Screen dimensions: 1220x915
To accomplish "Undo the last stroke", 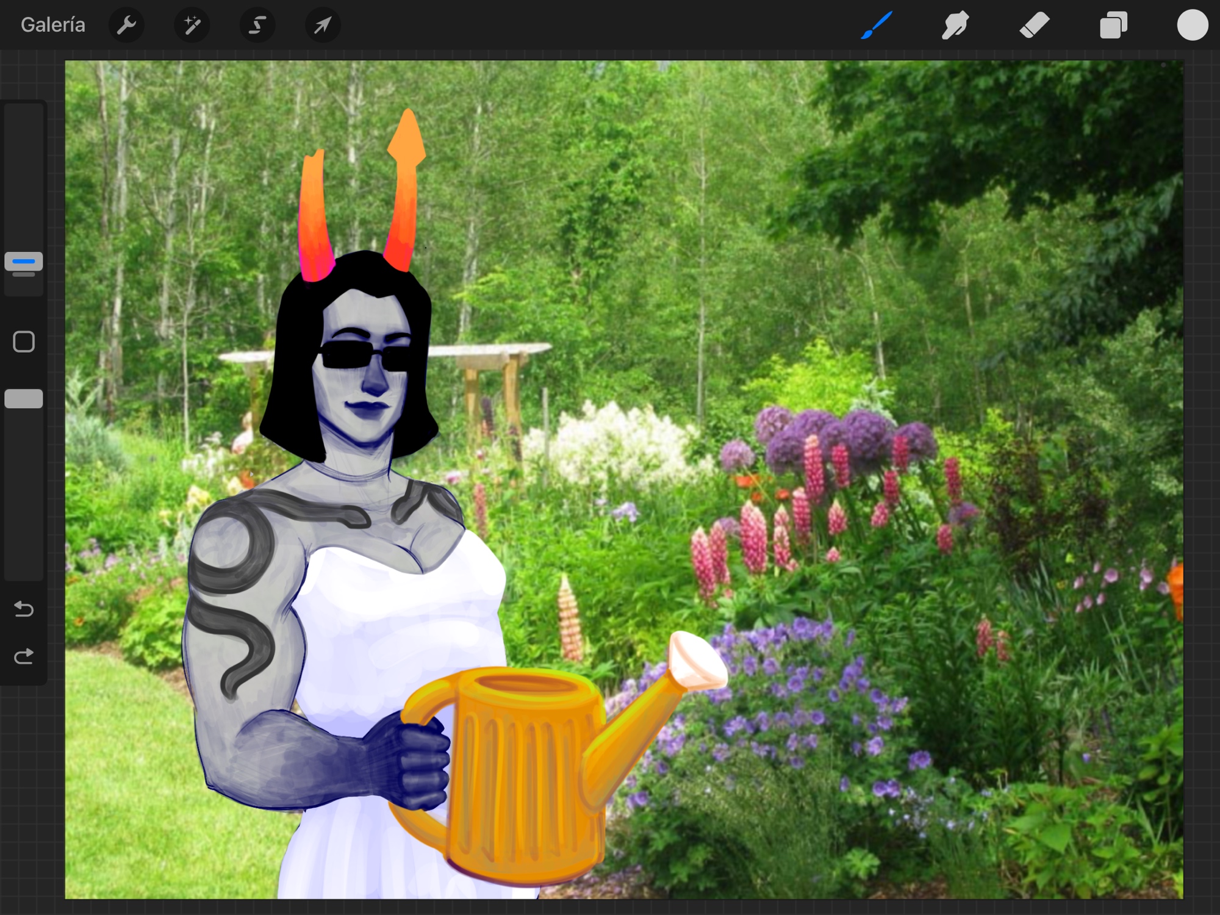I will tap(24, 609).
